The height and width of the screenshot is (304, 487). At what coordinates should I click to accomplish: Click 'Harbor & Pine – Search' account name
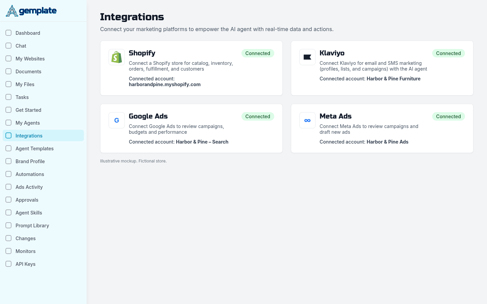click(x=202, y=142)
